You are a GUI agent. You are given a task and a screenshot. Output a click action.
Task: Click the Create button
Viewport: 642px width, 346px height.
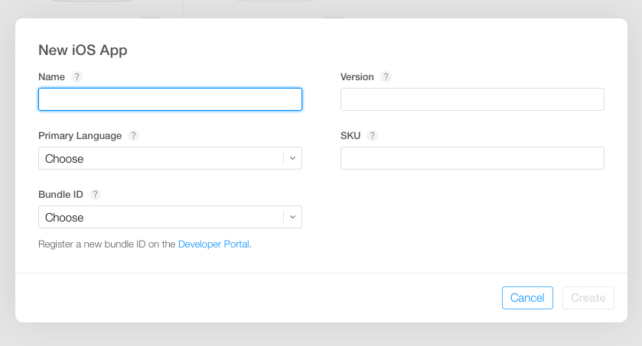(588, 298)
